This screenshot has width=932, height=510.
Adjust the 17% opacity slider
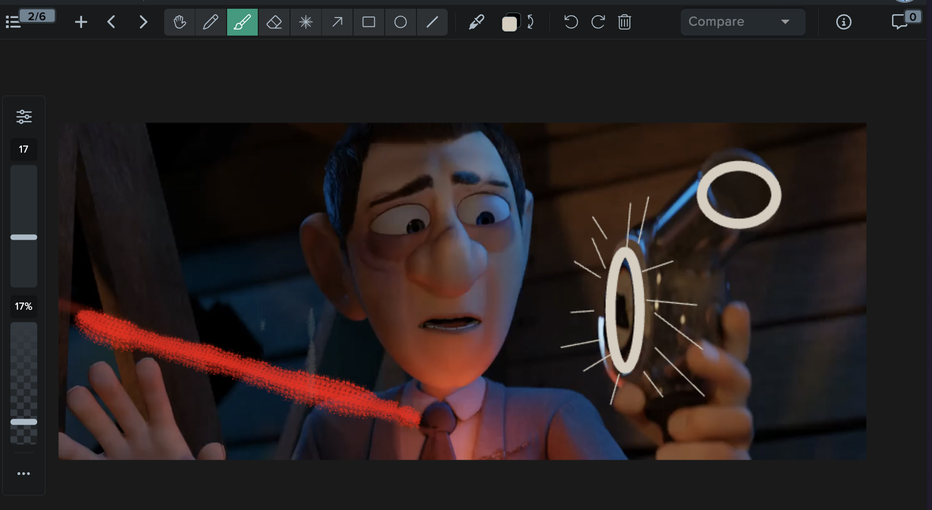[x=24, y=421]
